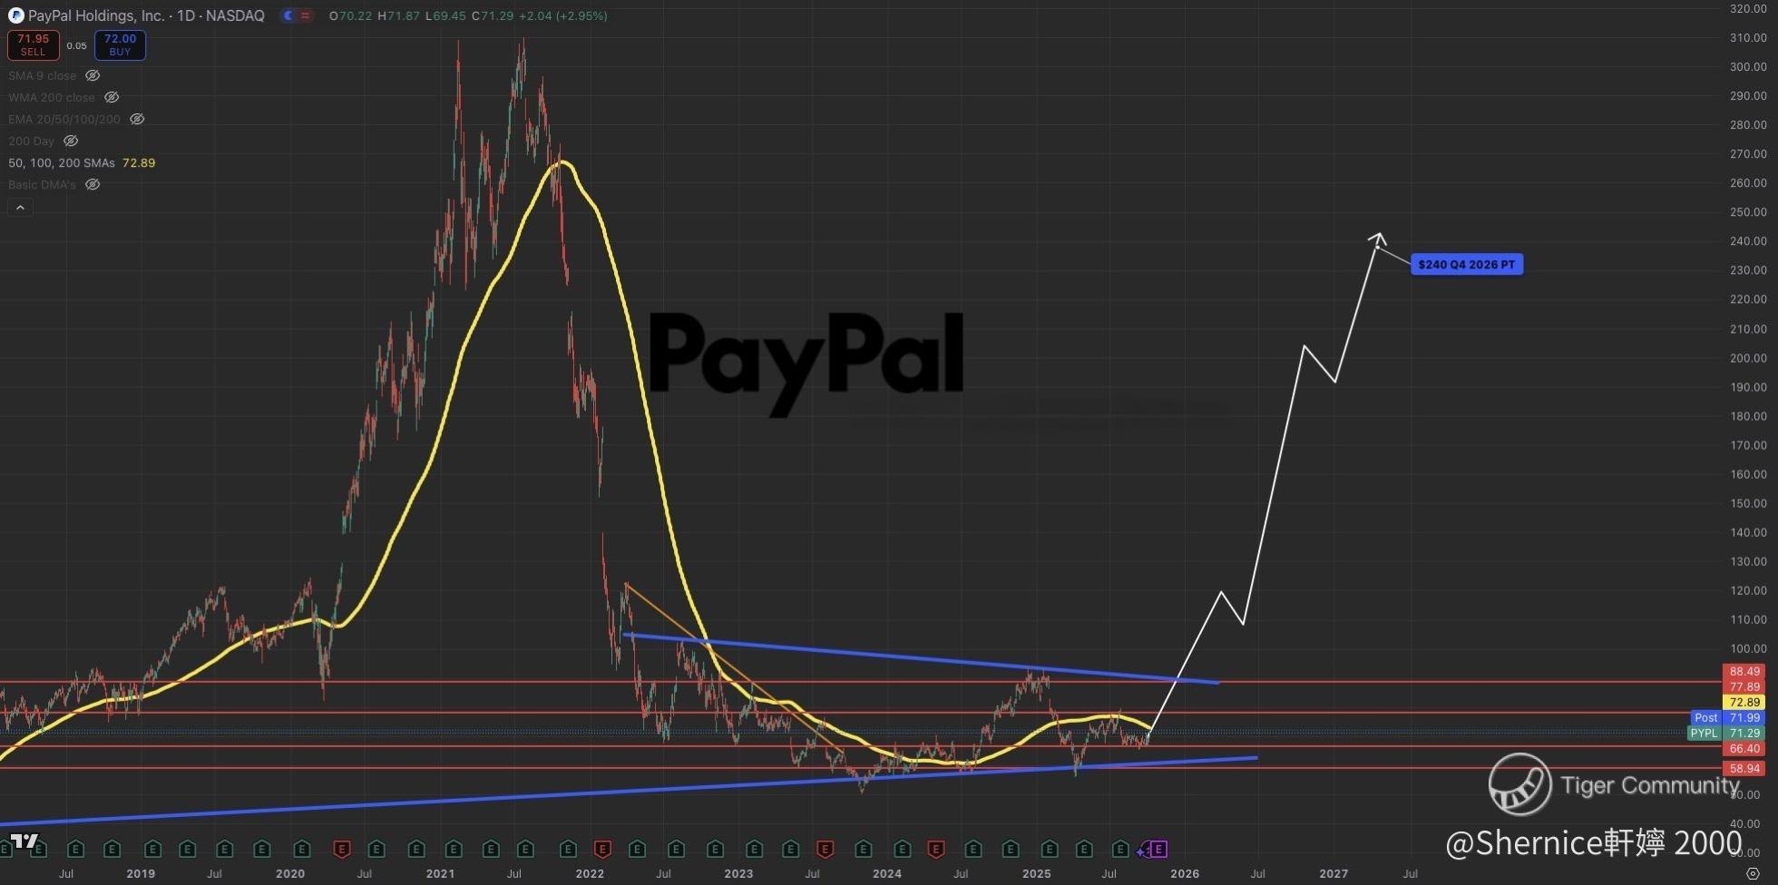The width and height of the screenshot is (1778, 885).
Task: Click the 'Basic DMA's' legend name
Action: click(43, 184)
